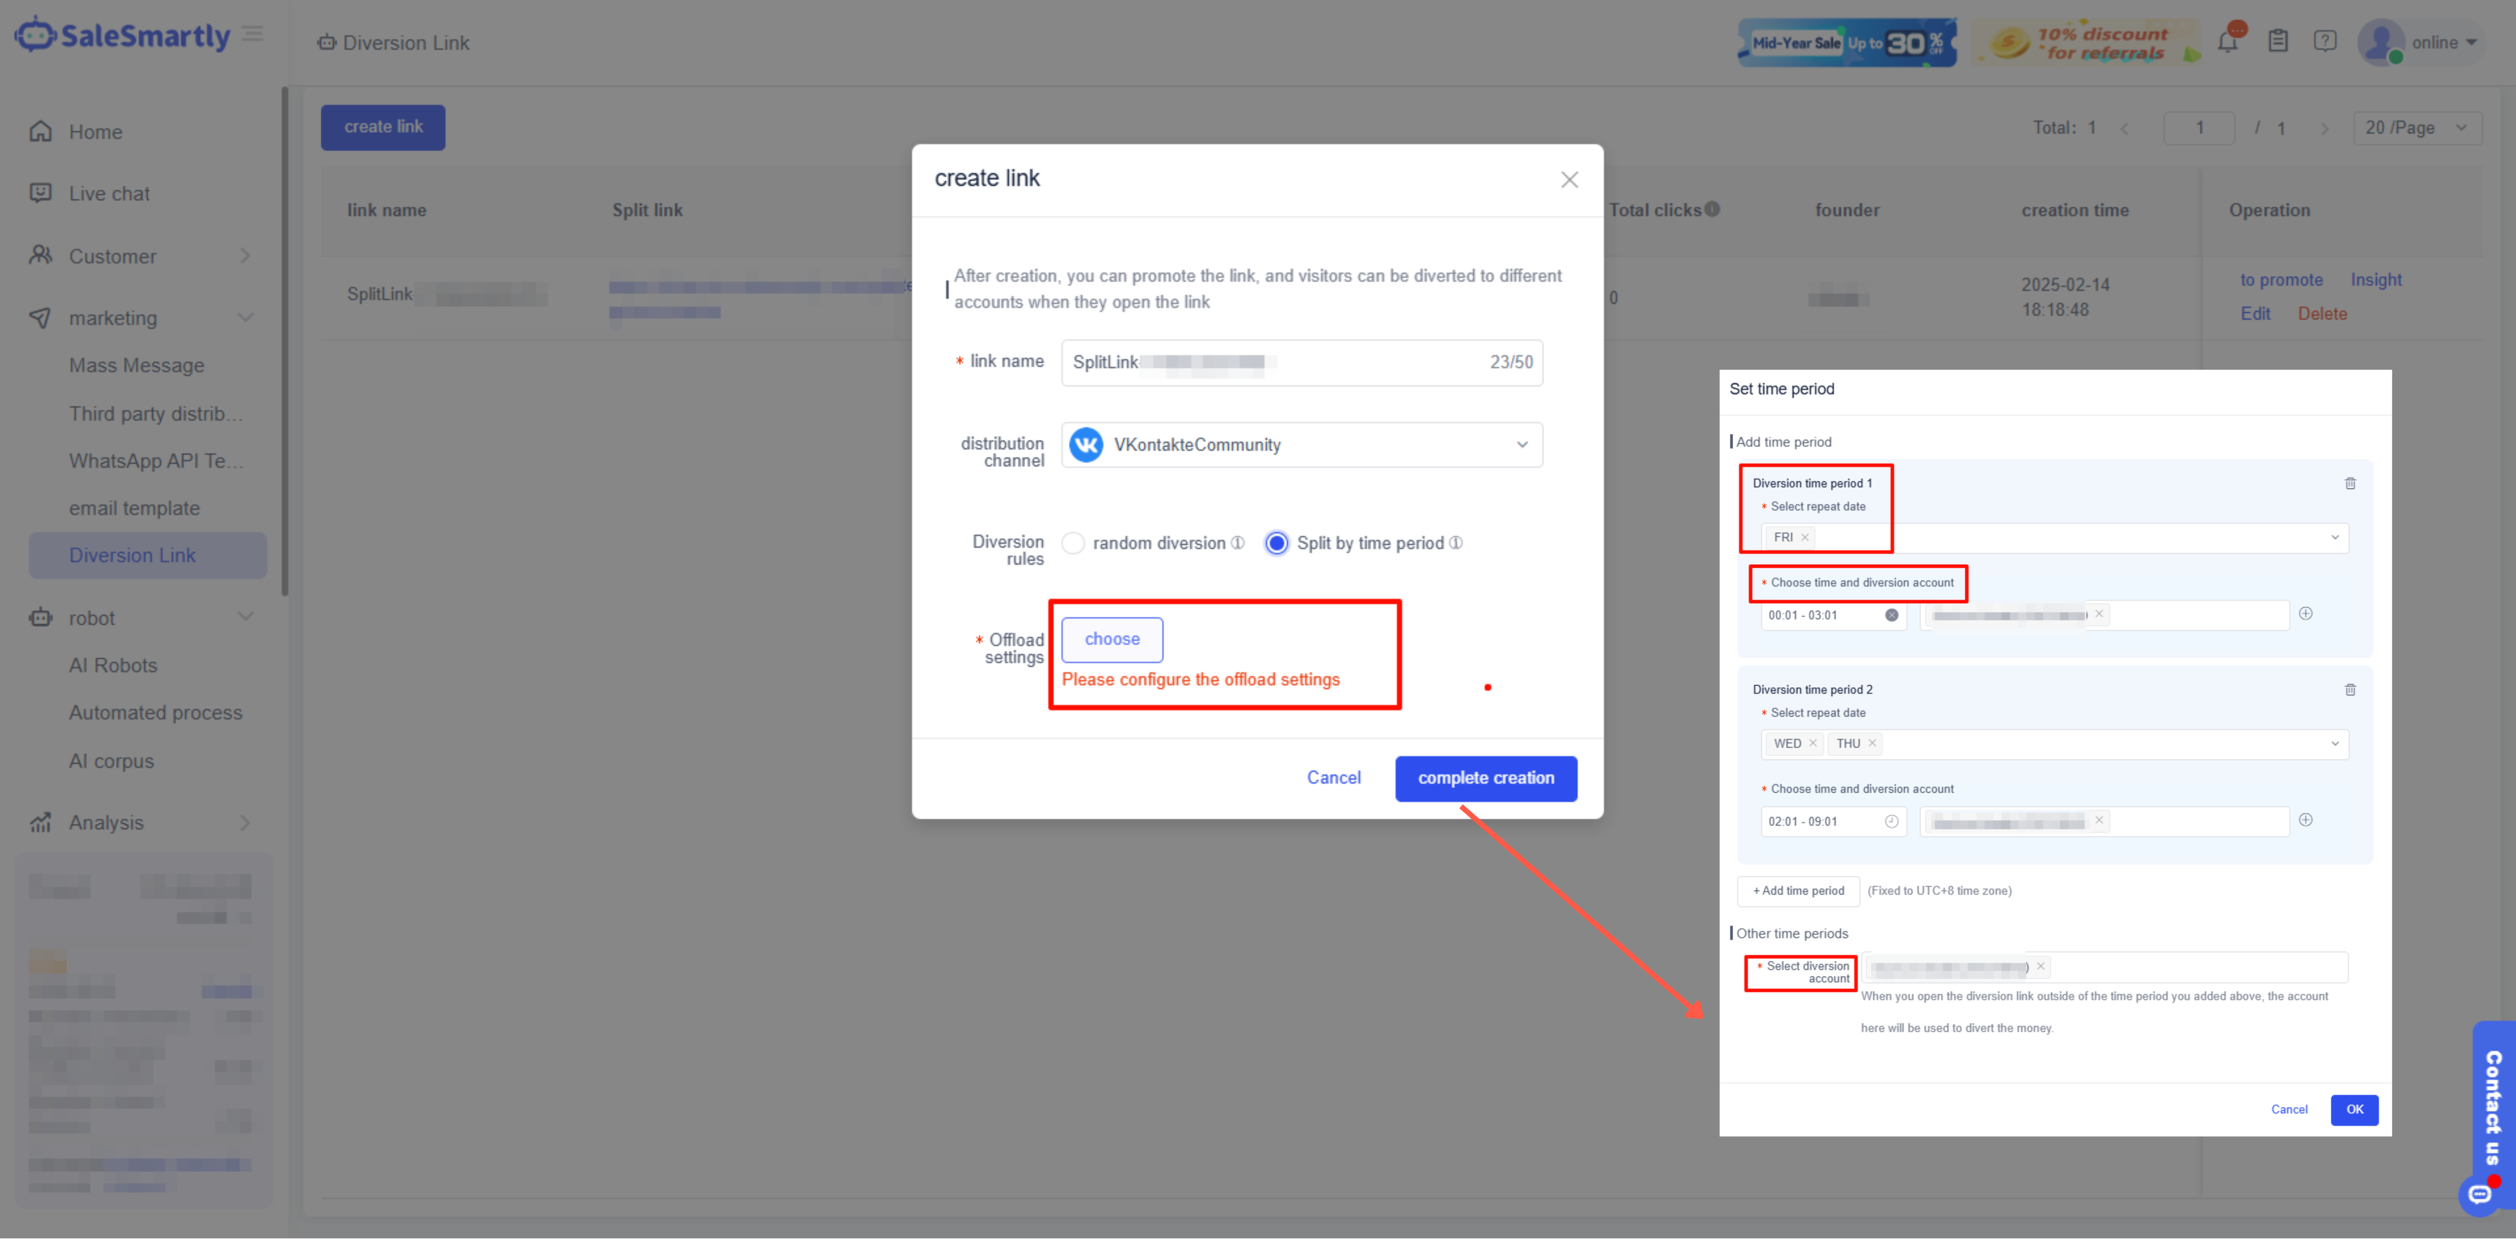
Task: Open the clipboard task list icon
Action: (x=2278, y=42)
